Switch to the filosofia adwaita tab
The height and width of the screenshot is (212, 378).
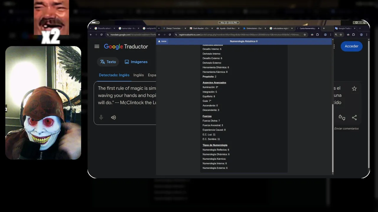tap(104, 28)
